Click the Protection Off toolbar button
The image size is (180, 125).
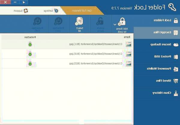tap(37, 24)
